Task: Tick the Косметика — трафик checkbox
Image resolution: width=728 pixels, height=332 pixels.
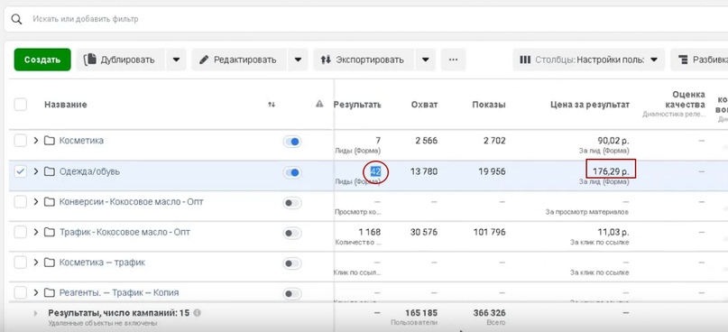Action: (21, 263)
